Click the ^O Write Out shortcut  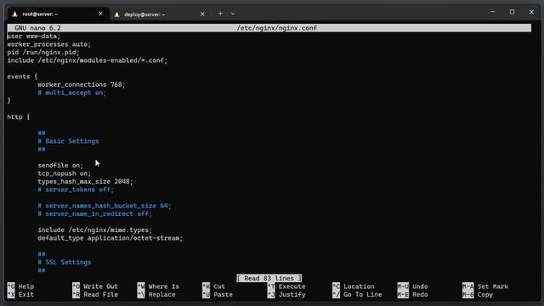95,286
